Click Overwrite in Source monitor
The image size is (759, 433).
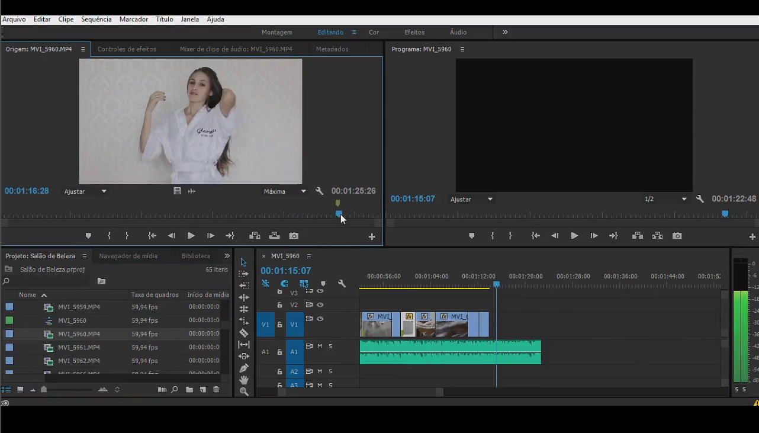[x=274, y=236]
